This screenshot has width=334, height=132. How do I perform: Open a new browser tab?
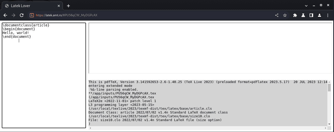click(68, 6)
